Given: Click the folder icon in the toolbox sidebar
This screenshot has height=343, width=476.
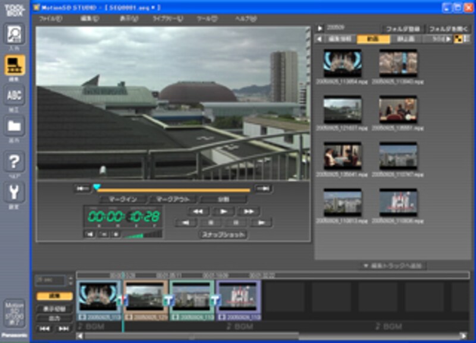Looking at the screenshot, I should point(14,127).
